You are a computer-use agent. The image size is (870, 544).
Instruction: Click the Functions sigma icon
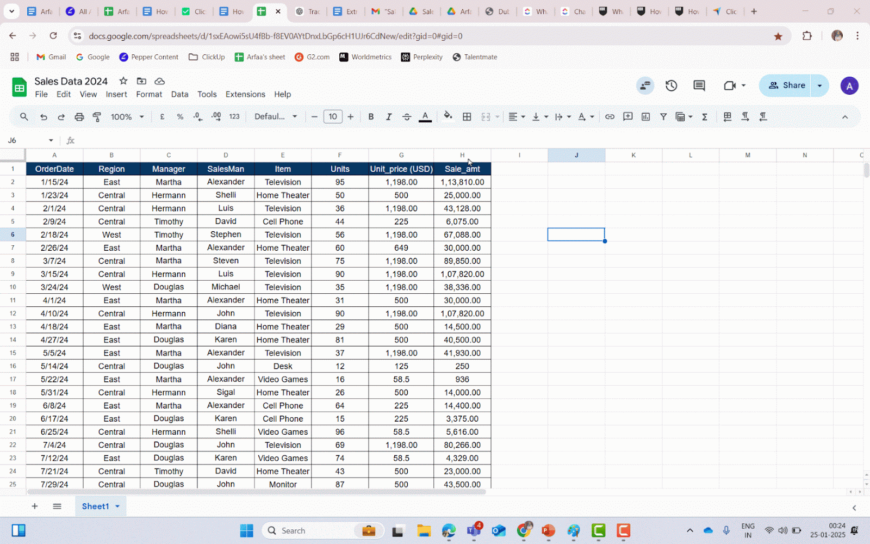coord(705,116)
